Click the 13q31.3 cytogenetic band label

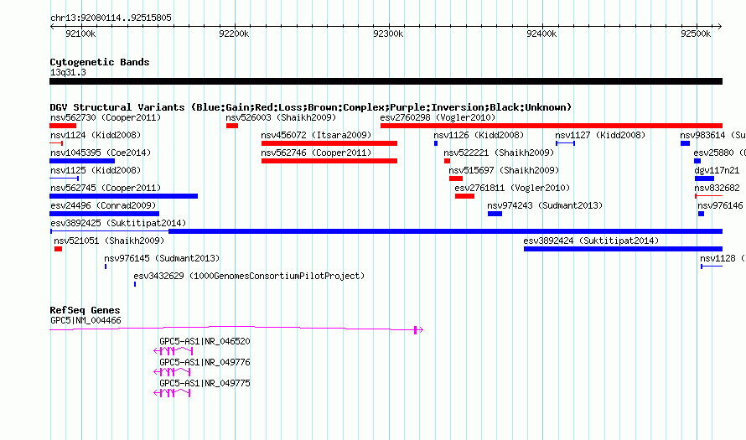[68, 73]
